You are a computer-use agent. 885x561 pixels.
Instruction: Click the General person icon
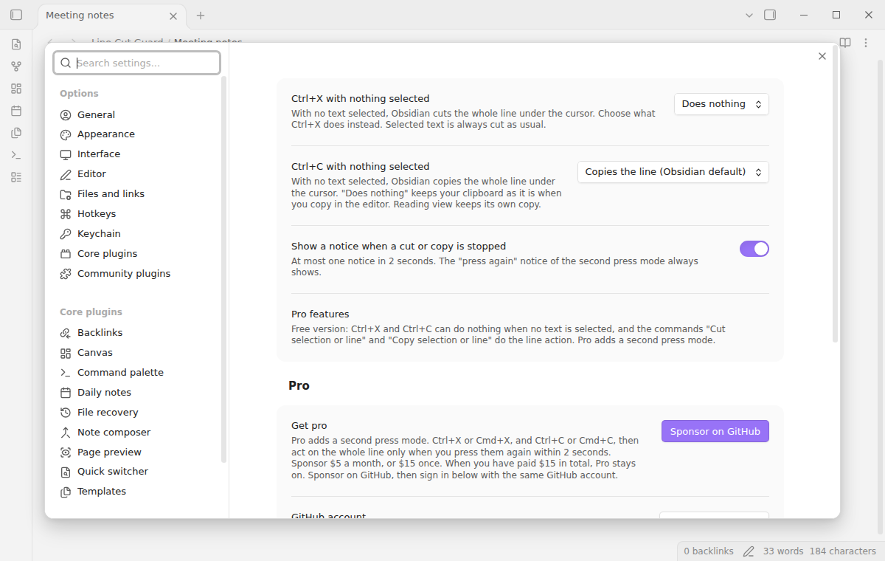[66, 115]
